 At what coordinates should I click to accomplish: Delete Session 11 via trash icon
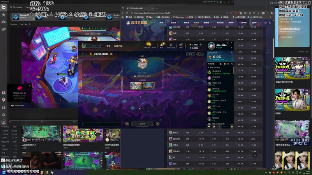click(30, 24)
